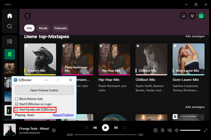
Task: Open the three-dot app menu
Action: [8, 5]
